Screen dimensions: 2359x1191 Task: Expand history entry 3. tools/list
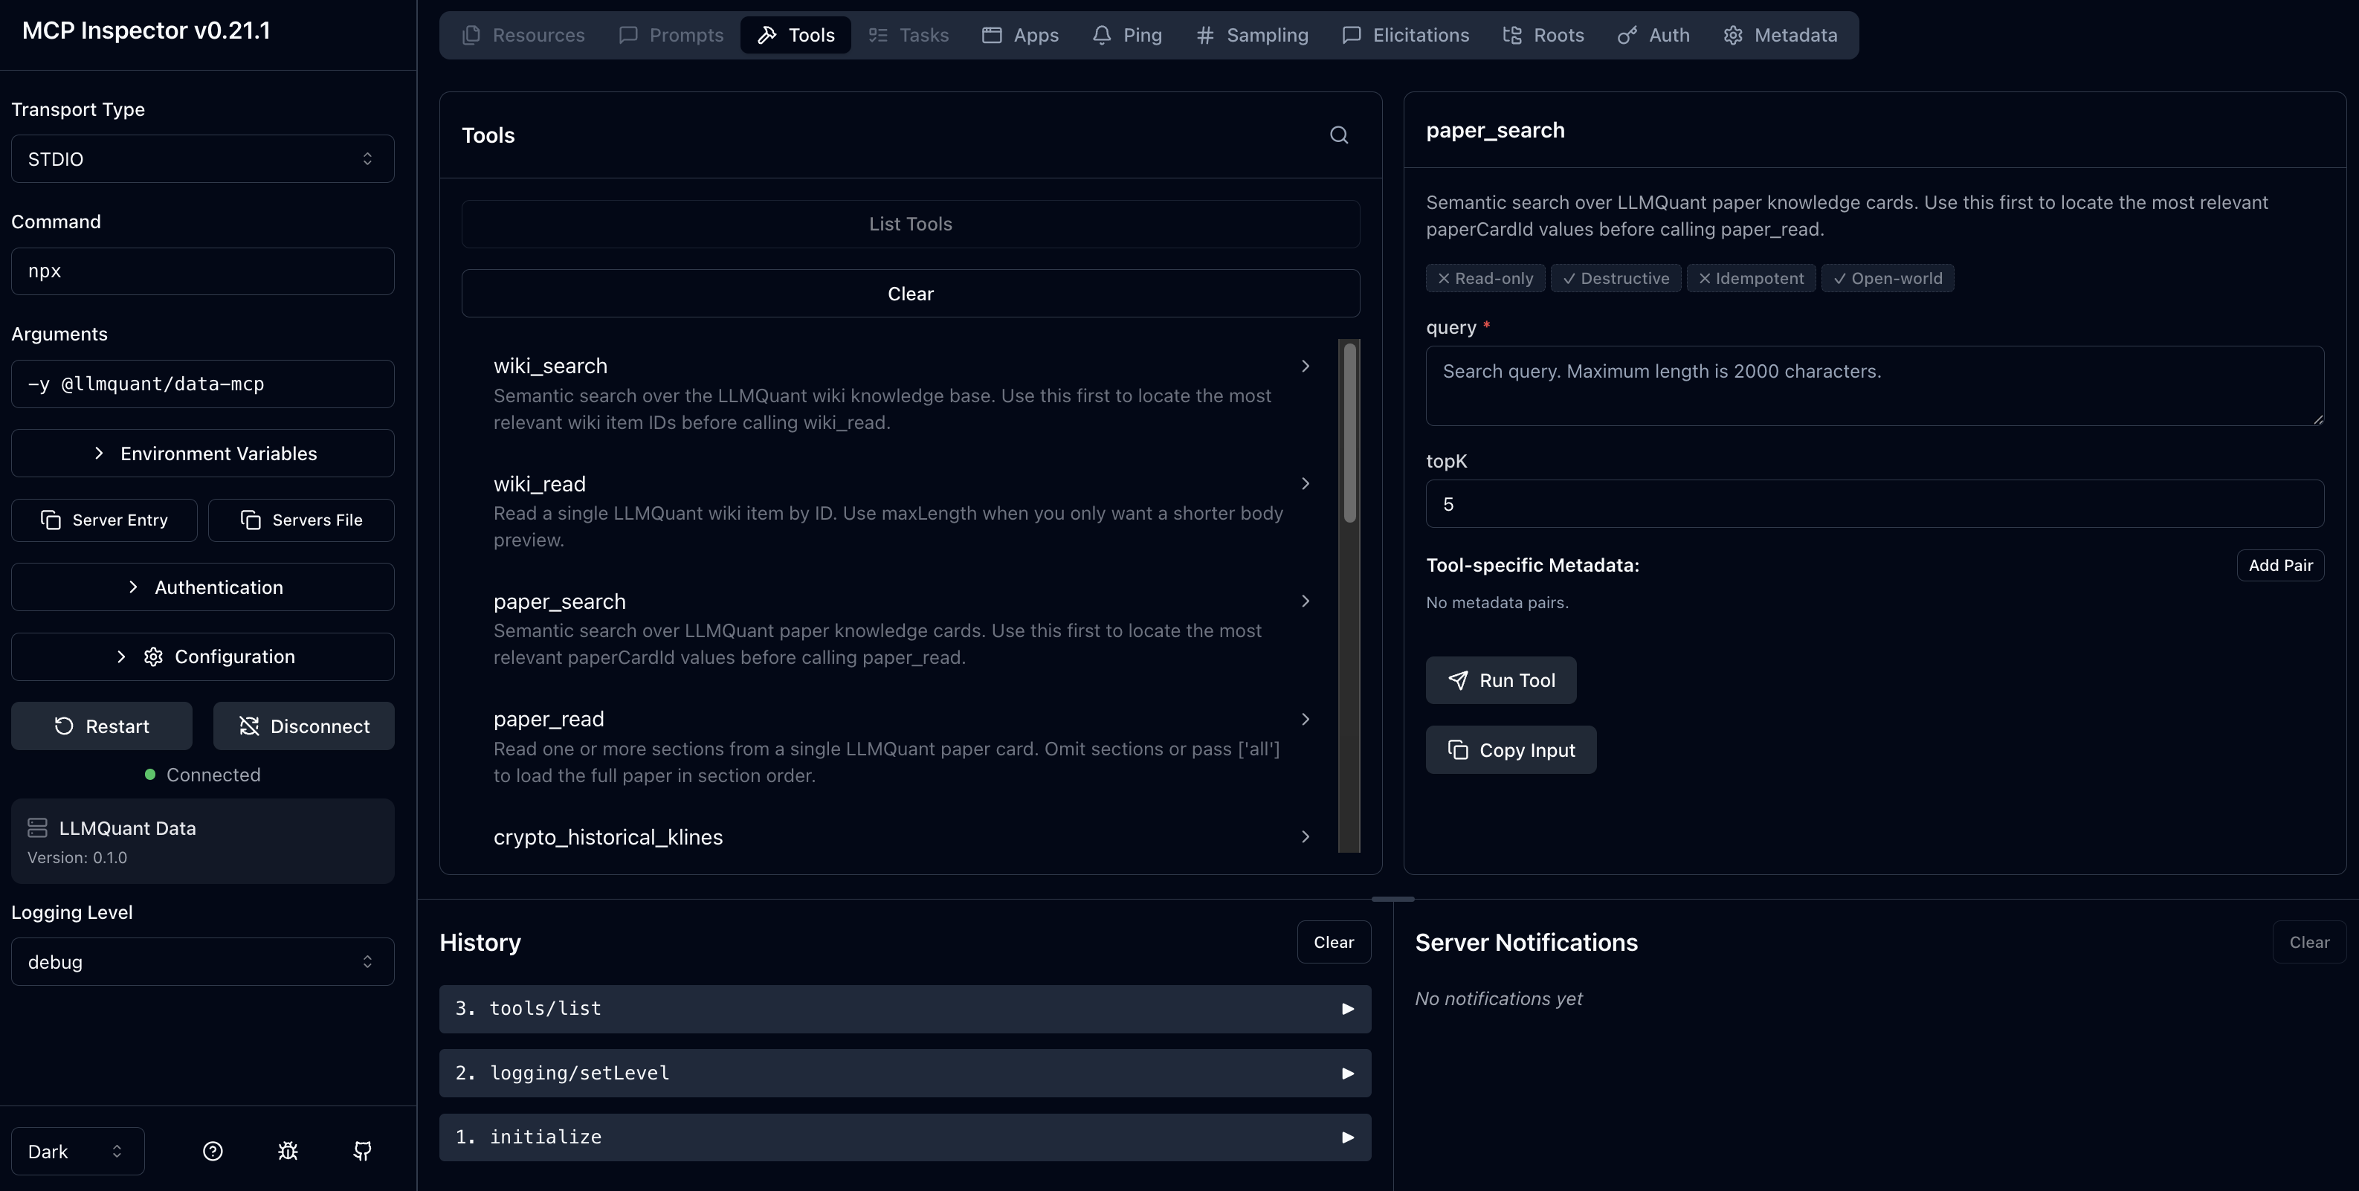point(905,1009)
